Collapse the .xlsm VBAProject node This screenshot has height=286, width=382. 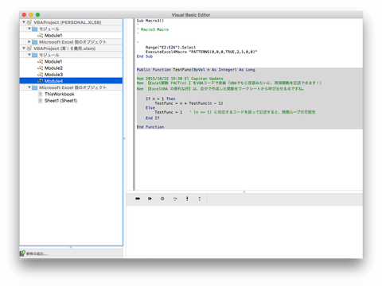click(24, 48)
